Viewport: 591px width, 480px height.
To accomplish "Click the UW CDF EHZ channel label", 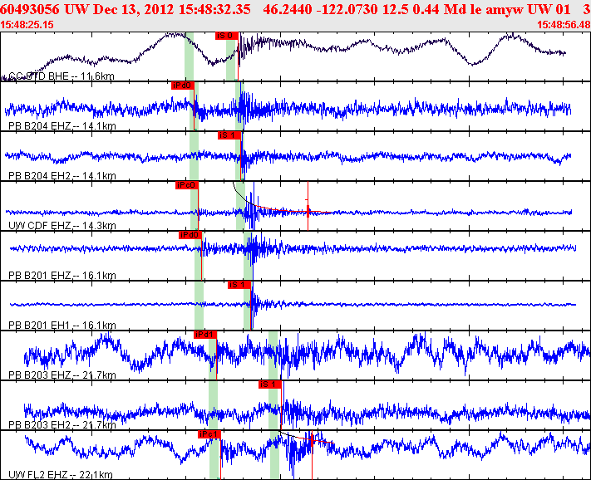I will pyautogui.click(x=62, y=226).
